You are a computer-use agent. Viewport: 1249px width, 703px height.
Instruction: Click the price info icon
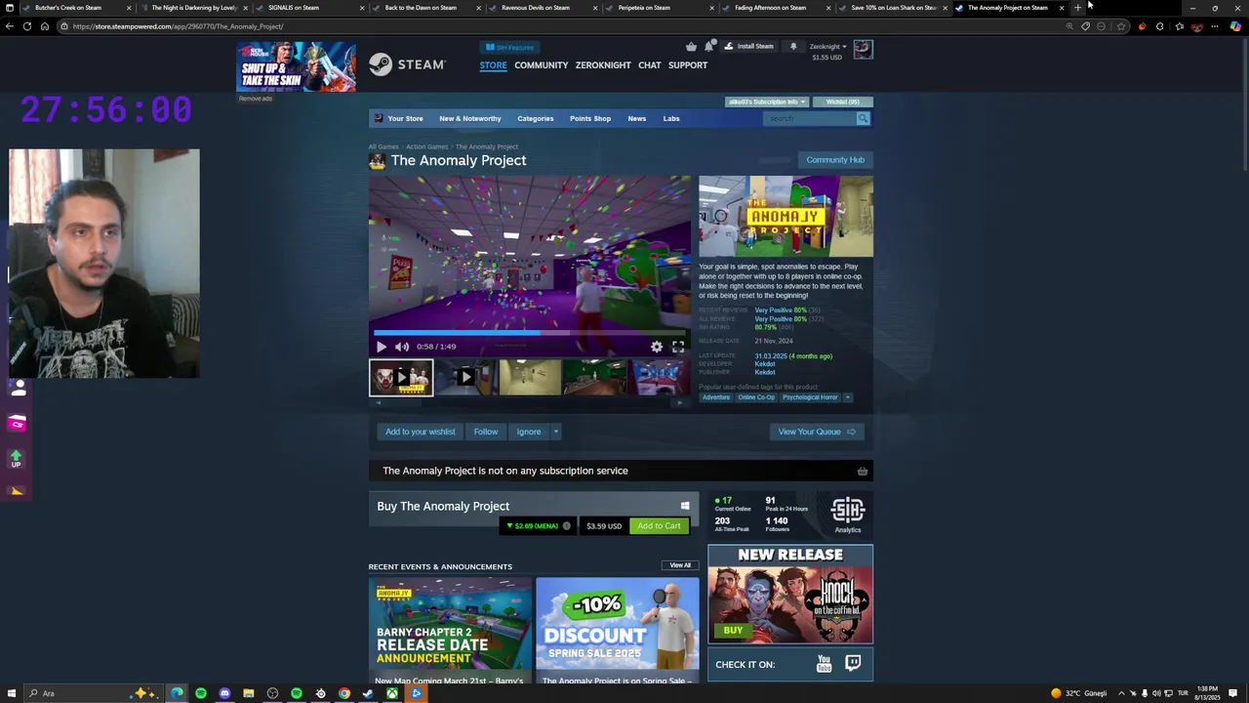coord(566,526)
